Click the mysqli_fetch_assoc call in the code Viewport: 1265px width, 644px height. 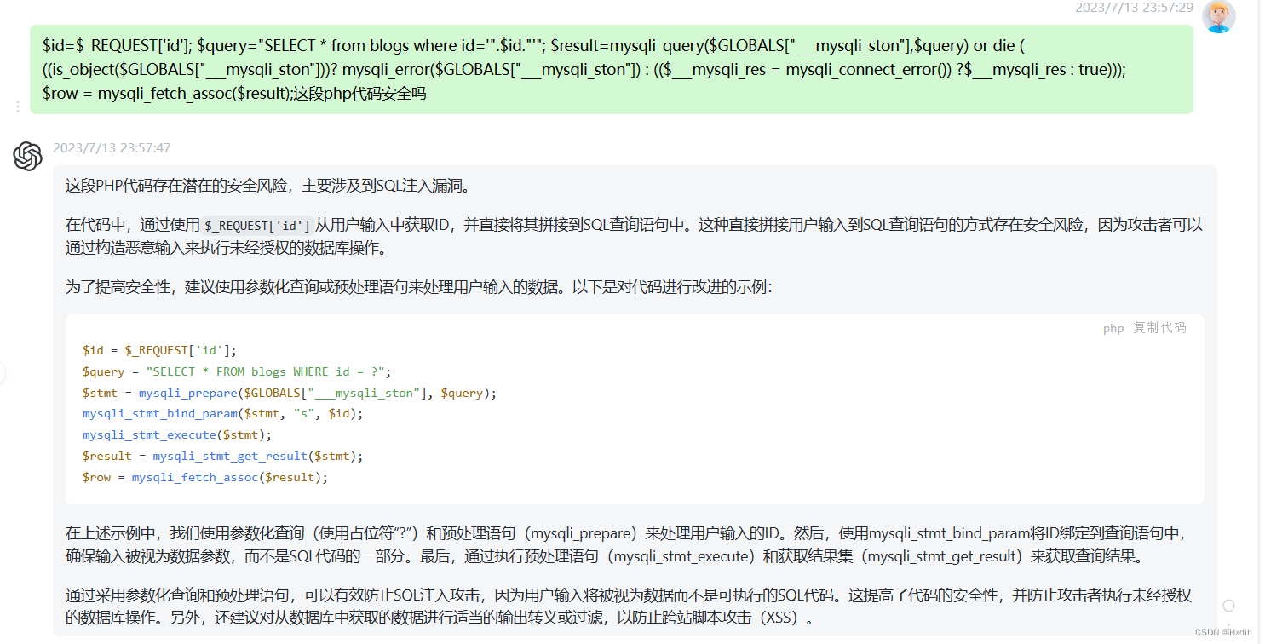pyautogui.click(x=194, y=477)
